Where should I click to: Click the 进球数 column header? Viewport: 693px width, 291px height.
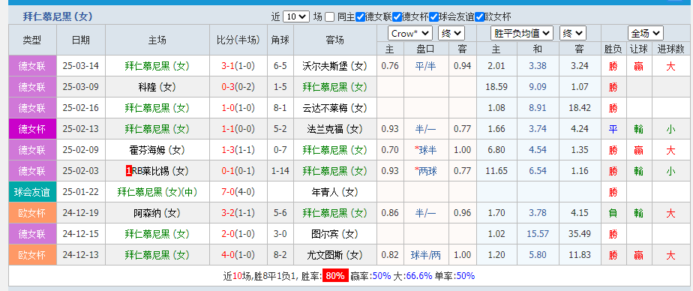pos(670,49)
